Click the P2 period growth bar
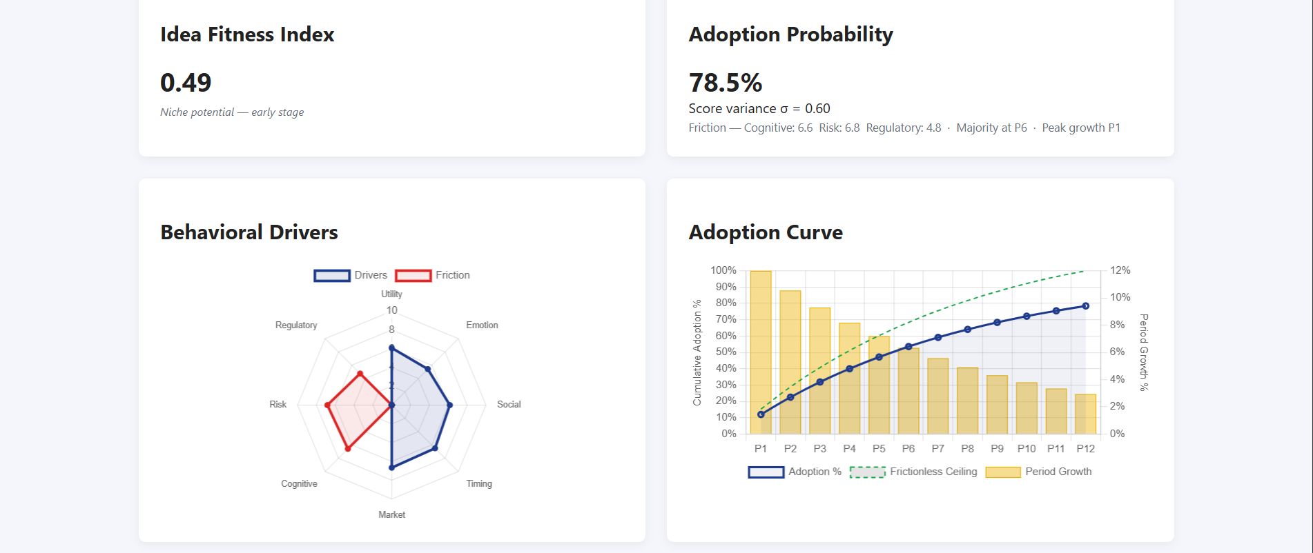Screen dimensions: 1313x553 pyautogui.click(x=790, y=362)
